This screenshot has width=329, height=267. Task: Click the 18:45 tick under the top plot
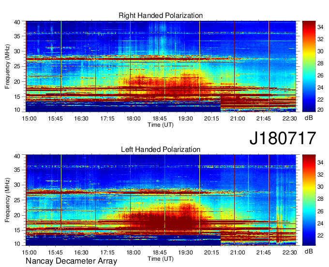point(159,119)
